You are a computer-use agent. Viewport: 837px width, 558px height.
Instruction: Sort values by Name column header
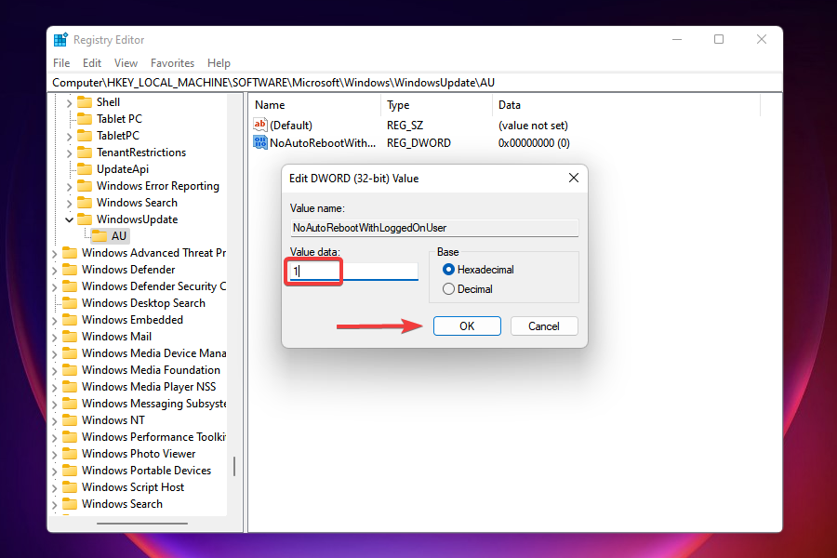pyautogui.click(x=315, y=105)
